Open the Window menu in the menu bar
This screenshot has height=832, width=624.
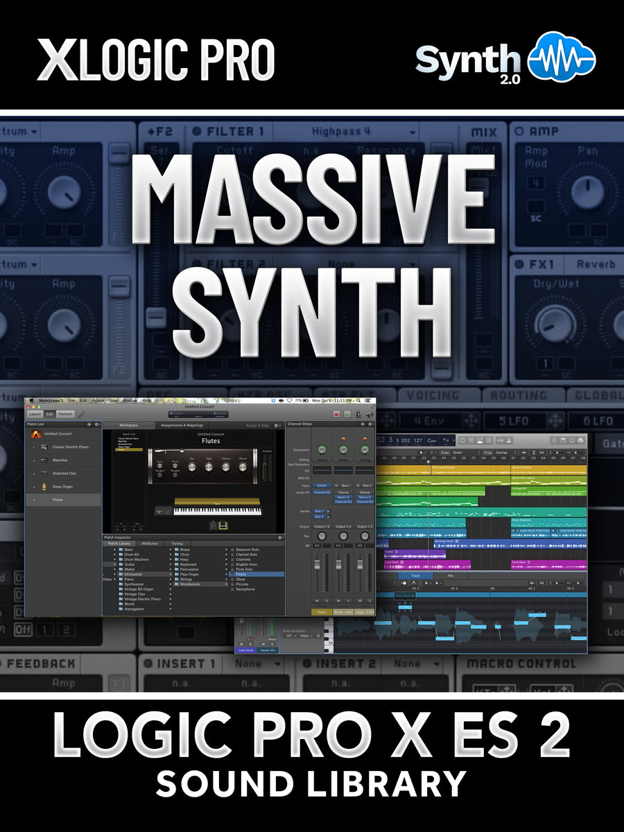tap(129, 400)
